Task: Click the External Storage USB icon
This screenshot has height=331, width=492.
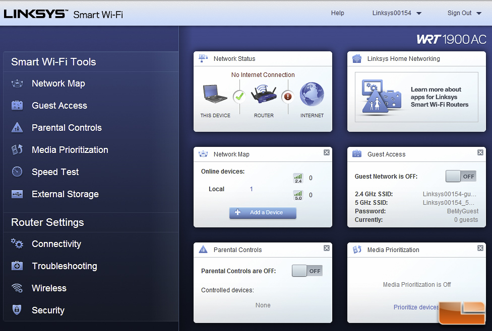Action: coord(17,194)
